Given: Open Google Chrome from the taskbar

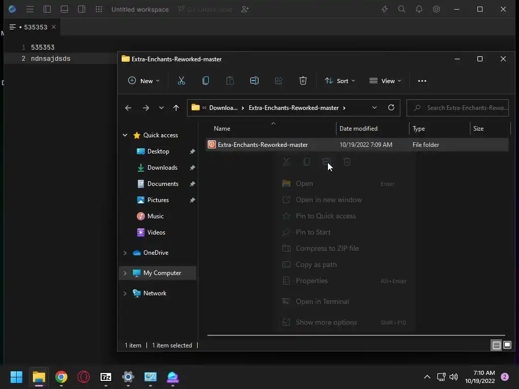Looking at the screenshot, I should (x=61, y=377).
